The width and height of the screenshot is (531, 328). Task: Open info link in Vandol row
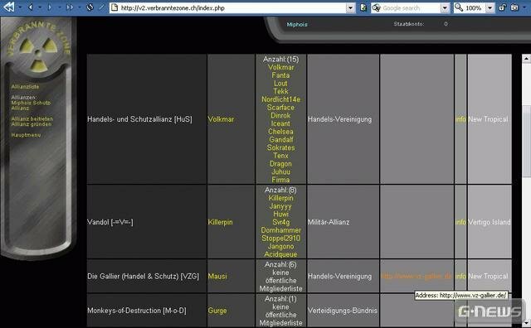click(460, 222)
